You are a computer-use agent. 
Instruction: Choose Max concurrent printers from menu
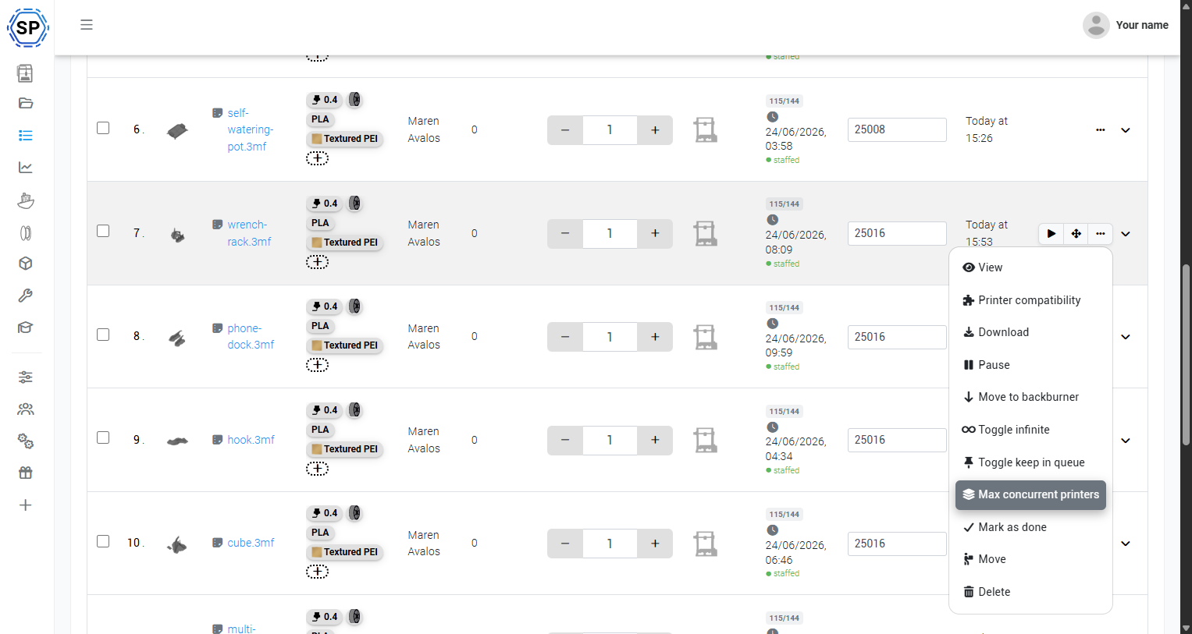click(1030, 494)
